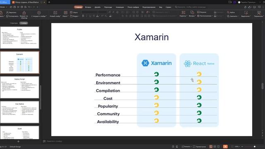Open the Вид (View) ribbon tab

(161, 7)
